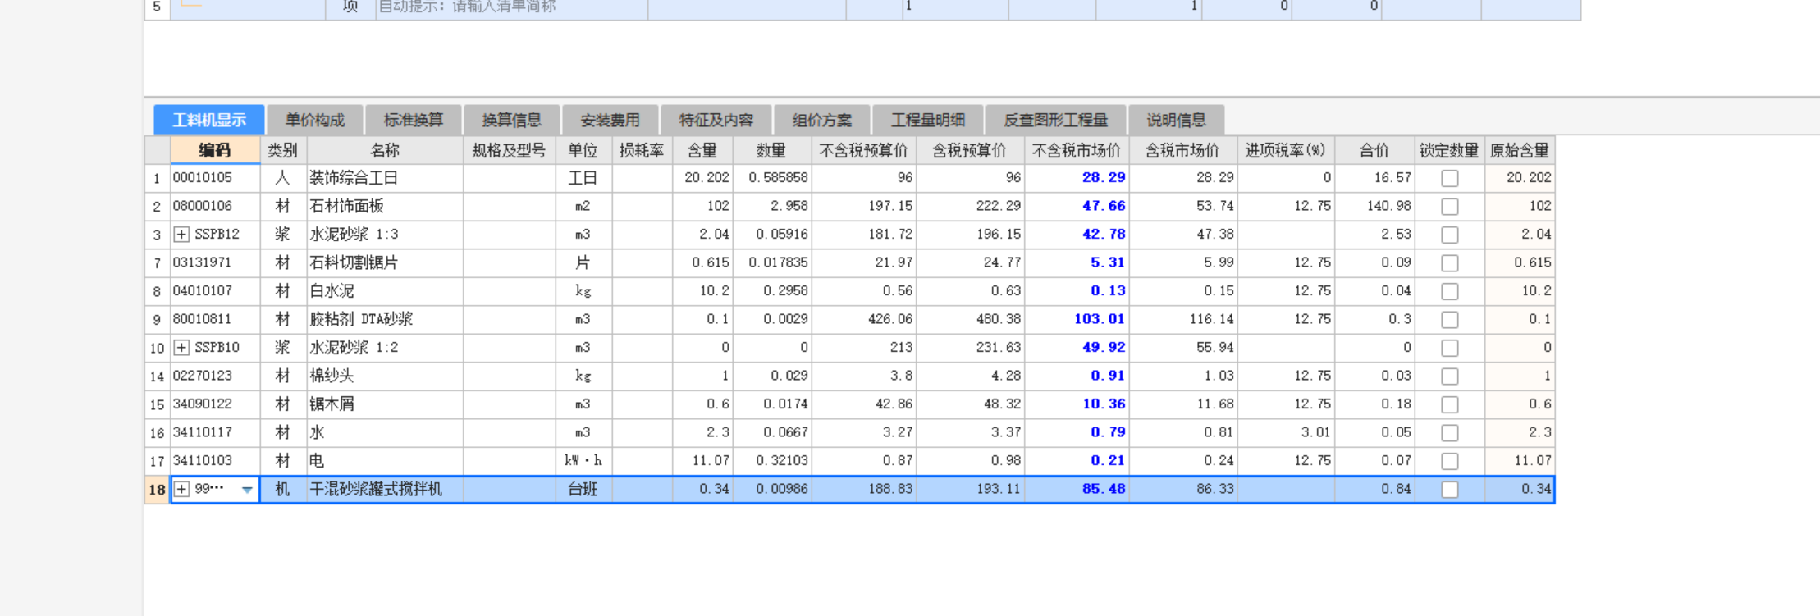The image size is (1820, 616).
Task: Check 锁定数量 for 棉纱头 row
Action: (x=1450, y=376)
